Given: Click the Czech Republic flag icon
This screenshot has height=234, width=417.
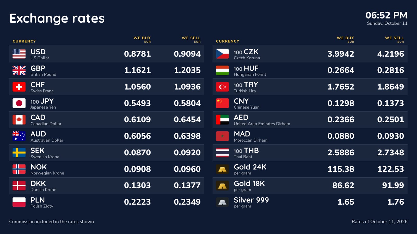Looking at the screenshot, I should (222, 54).
